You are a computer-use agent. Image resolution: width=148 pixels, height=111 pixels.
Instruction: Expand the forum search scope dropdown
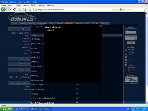(x=131, y=37)
